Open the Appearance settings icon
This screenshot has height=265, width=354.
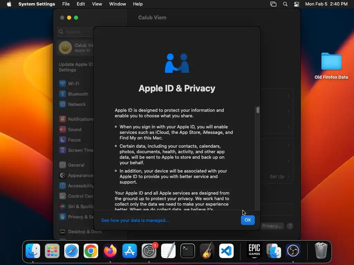tap(63, 176)
